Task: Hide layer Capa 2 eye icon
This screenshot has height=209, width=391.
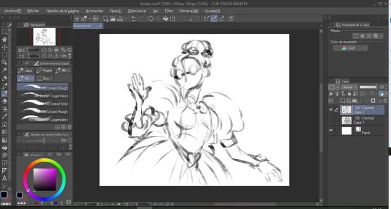Action: [x=331, y=109]
